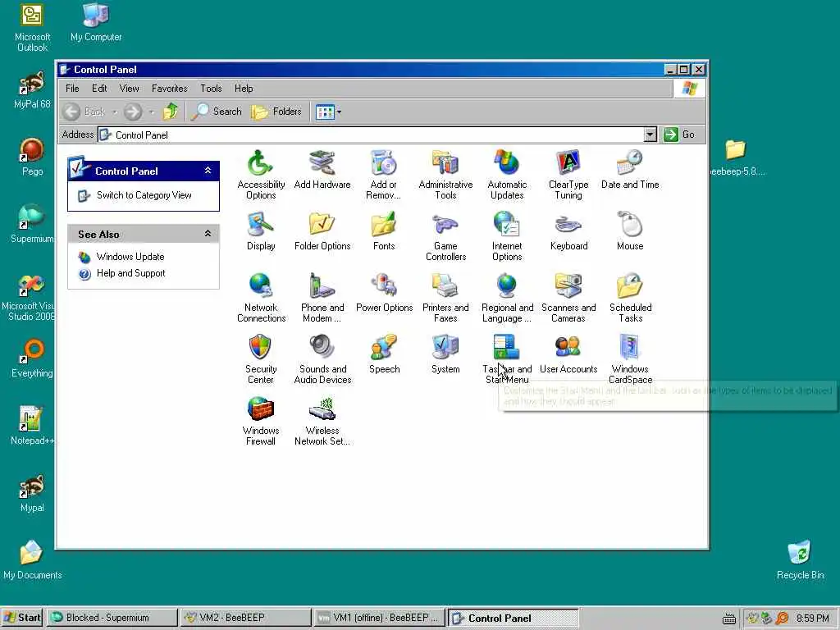Open Scanners and Cameras icon
The height and width of the screenshot is (630, 840).
(568, 298)
